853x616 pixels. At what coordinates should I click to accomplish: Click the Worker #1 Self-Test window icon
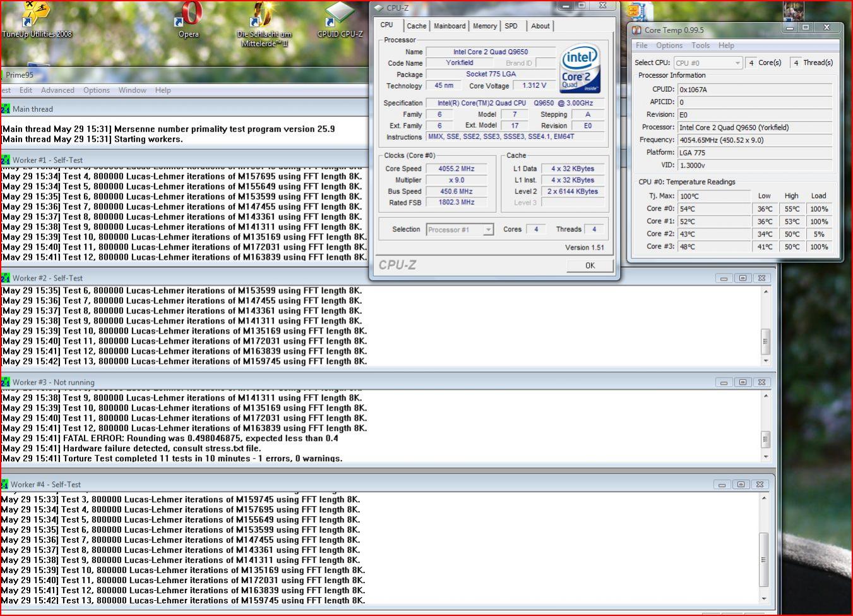click(5, 160)
